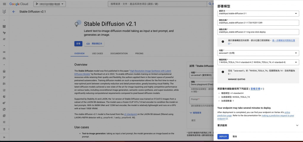Click the CO Colab icon on notebook button
Image resolution: width=303 pixels, height=142 pixels.
pyautogui.click(x=88, y=44)
